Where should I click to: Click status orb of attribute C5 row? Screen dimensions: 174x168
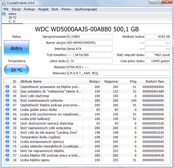[7, 146]
